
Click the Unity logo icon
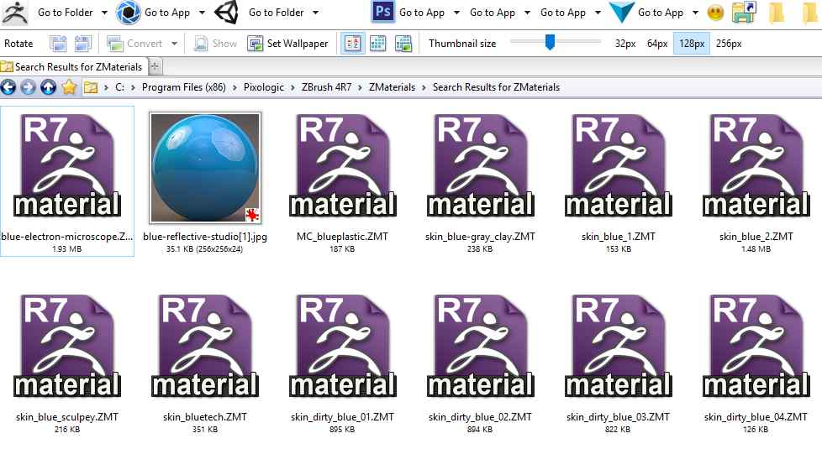[226, 13]
